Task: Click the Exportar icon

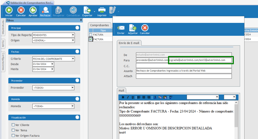Action: tap(87, 10)
